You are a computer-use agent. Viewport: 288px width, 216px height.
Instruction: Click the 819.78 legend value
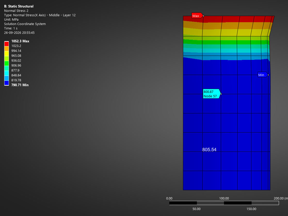pos(16,80)
